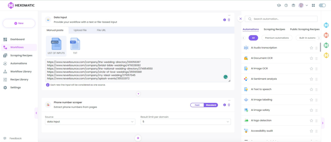The image size is (331, 142).
Task: Click the Accessibility audit icon
Action: point(246,131)
